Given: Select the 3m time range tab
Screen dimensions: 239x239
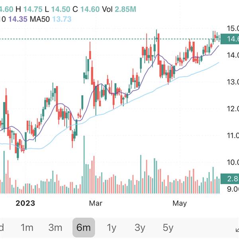Looking at the screenshot, I should point(55,227).
